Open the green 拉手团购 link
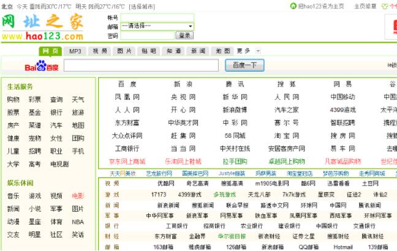Image resolution: width=397 pixels, height=251 pixels. (235, 162)
